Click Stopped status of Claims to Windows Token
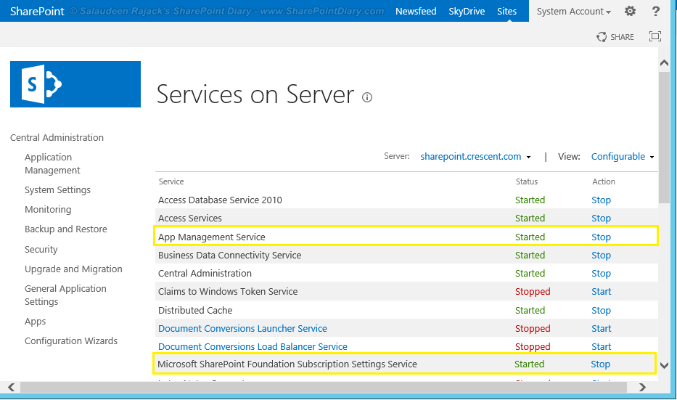 click(x=533, y=292)
